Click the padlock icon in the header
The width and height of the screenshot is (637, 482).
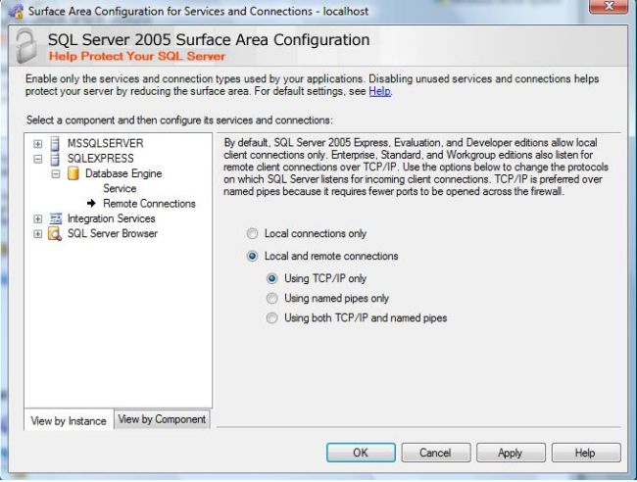pyautogui.click(x=25, y=45)
